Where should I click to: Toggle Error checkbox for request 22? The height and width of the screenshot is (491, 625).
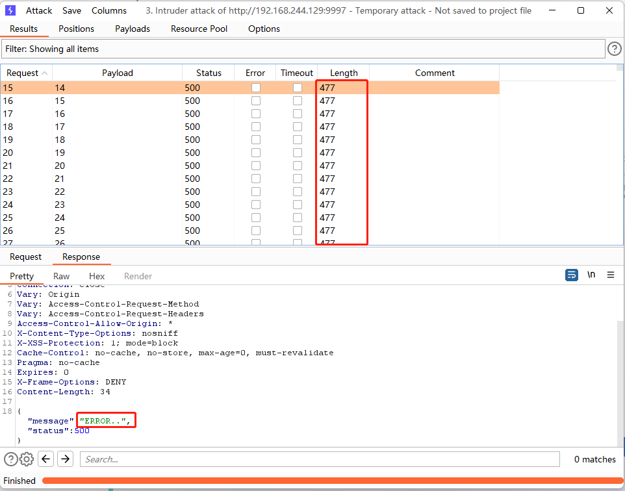click(x=256, y=179)
